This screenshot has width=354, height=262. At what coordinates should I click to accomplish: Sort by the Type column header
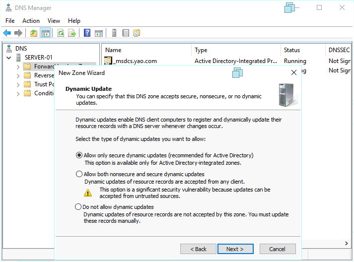pyautogui.click(x=236, y=50)
